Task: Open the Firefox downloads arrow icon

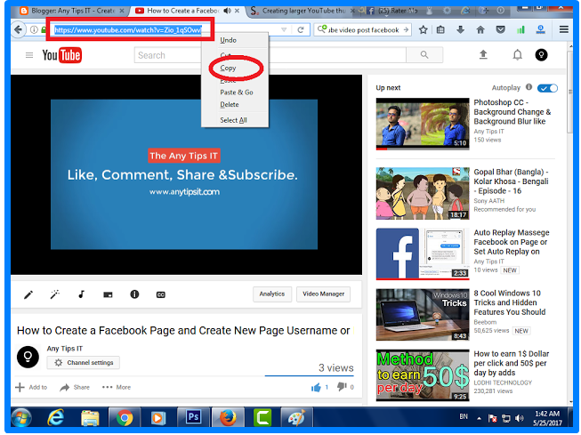Action: 460,29
